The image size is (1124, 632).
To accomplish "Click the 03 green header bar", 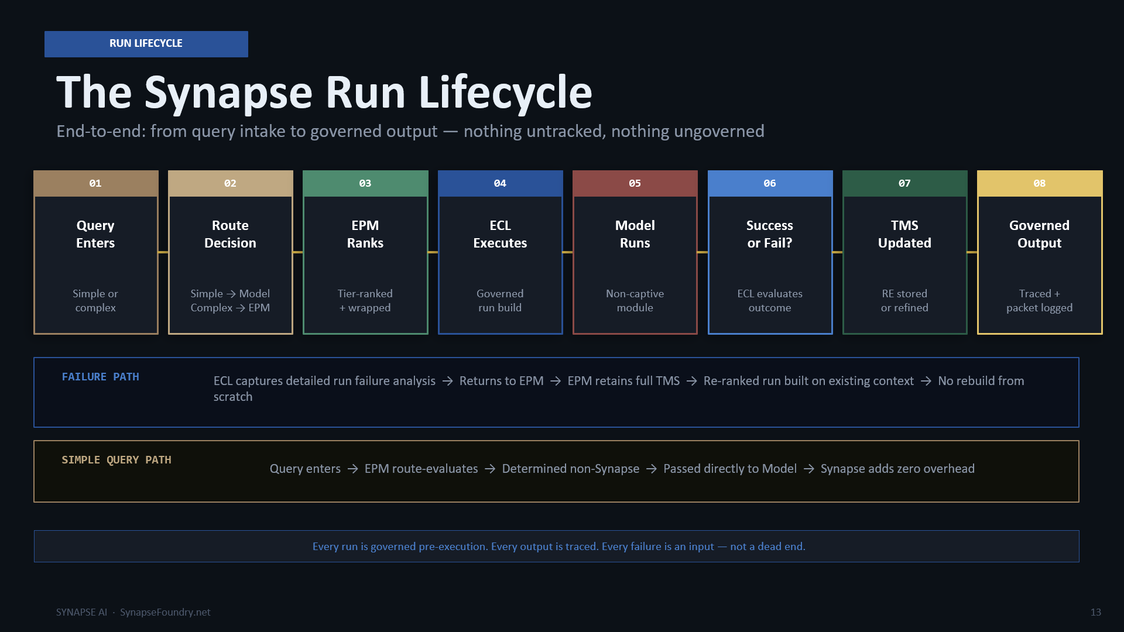I will (x=365, y=183).
